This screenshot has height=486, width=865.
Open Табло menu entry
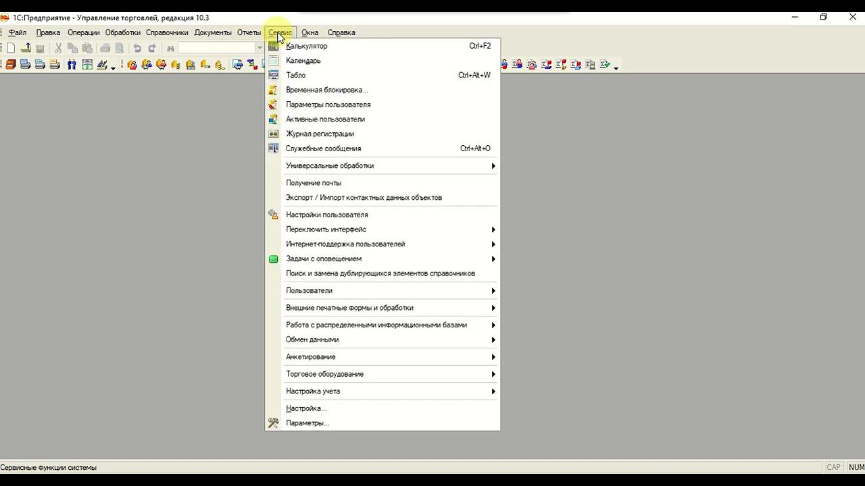click(382, 75)
